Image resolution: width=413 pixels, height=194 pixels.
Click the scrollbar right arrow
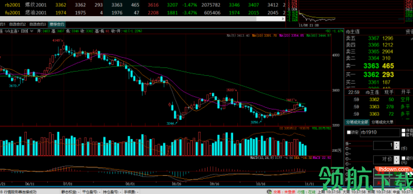point(283,19)
